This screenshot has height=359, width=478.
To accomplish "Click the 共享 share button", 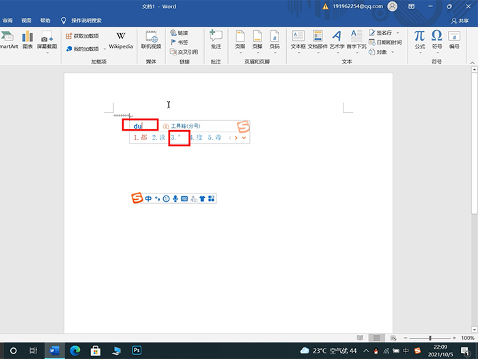I will pos(460,21).
